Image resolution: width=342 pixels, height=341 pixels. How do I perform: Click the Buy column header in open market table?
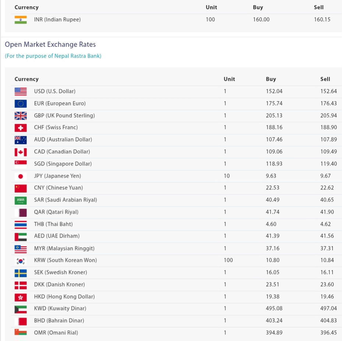[271, 79]
